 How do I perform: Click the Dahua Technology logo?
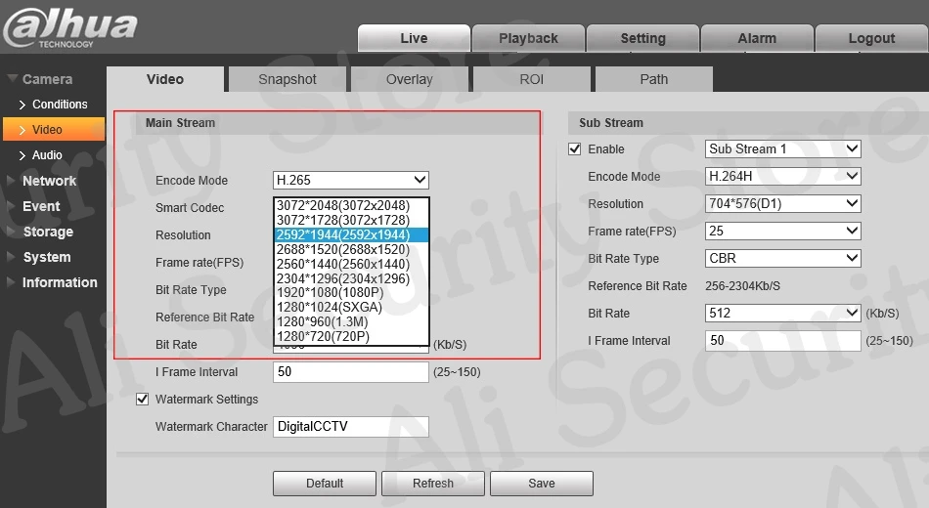tap(69, 27)
